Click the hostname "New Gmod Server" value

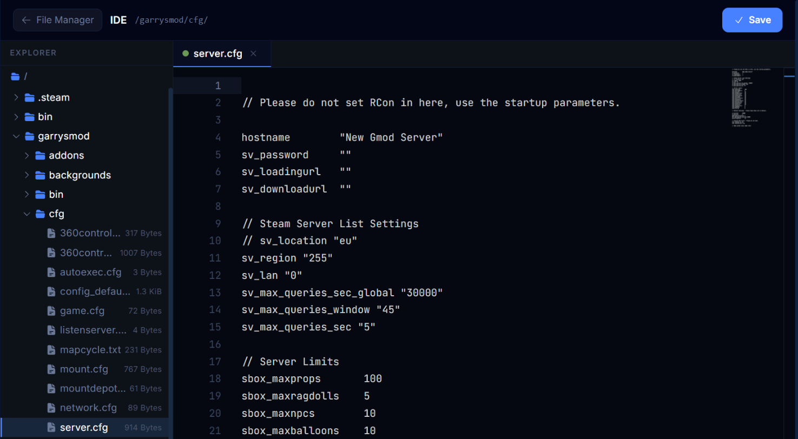[391, 137]
